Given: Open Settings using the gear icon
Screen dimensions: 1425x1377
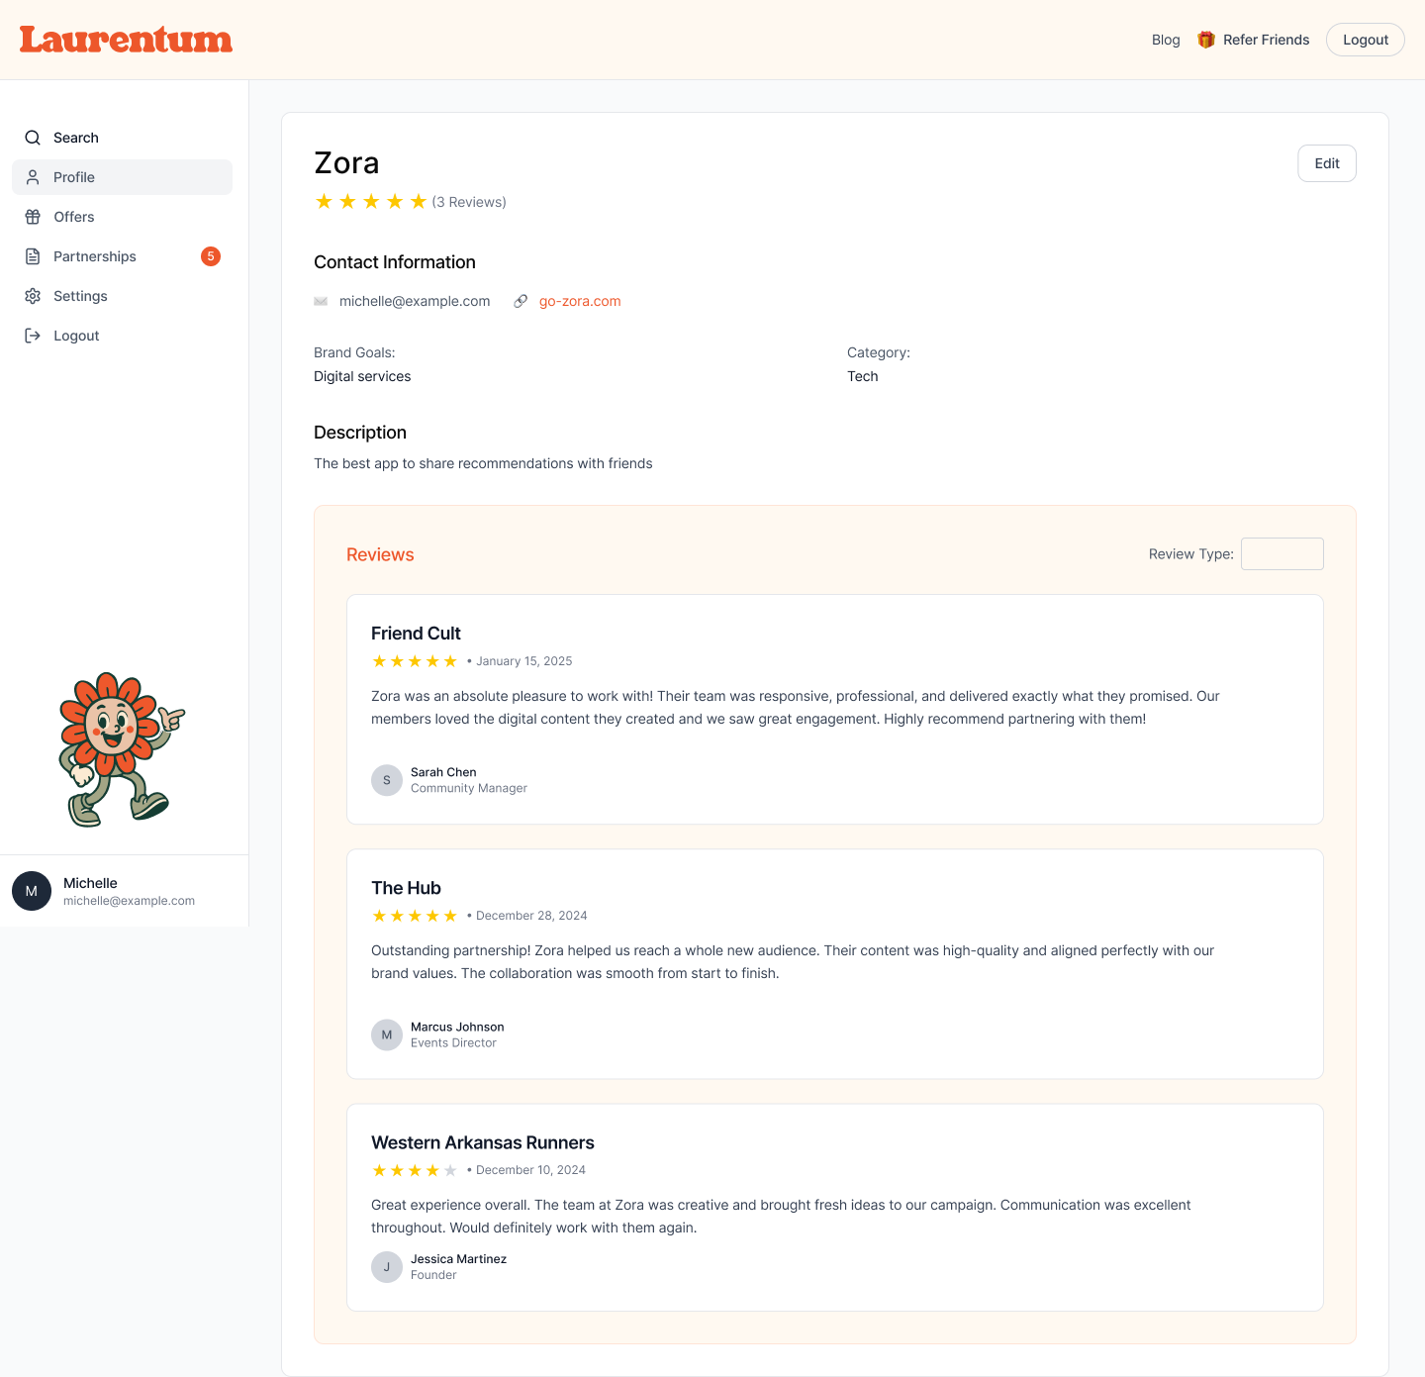Looking at the screenshot, I should pyautogui.click(x=33, y=296).
